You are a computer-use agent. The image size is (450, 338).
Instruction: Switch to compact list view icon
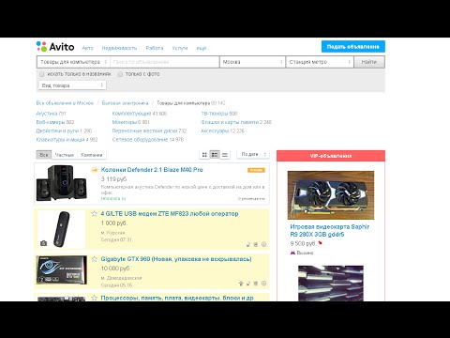pyautogui.click(x=225, y=155)
